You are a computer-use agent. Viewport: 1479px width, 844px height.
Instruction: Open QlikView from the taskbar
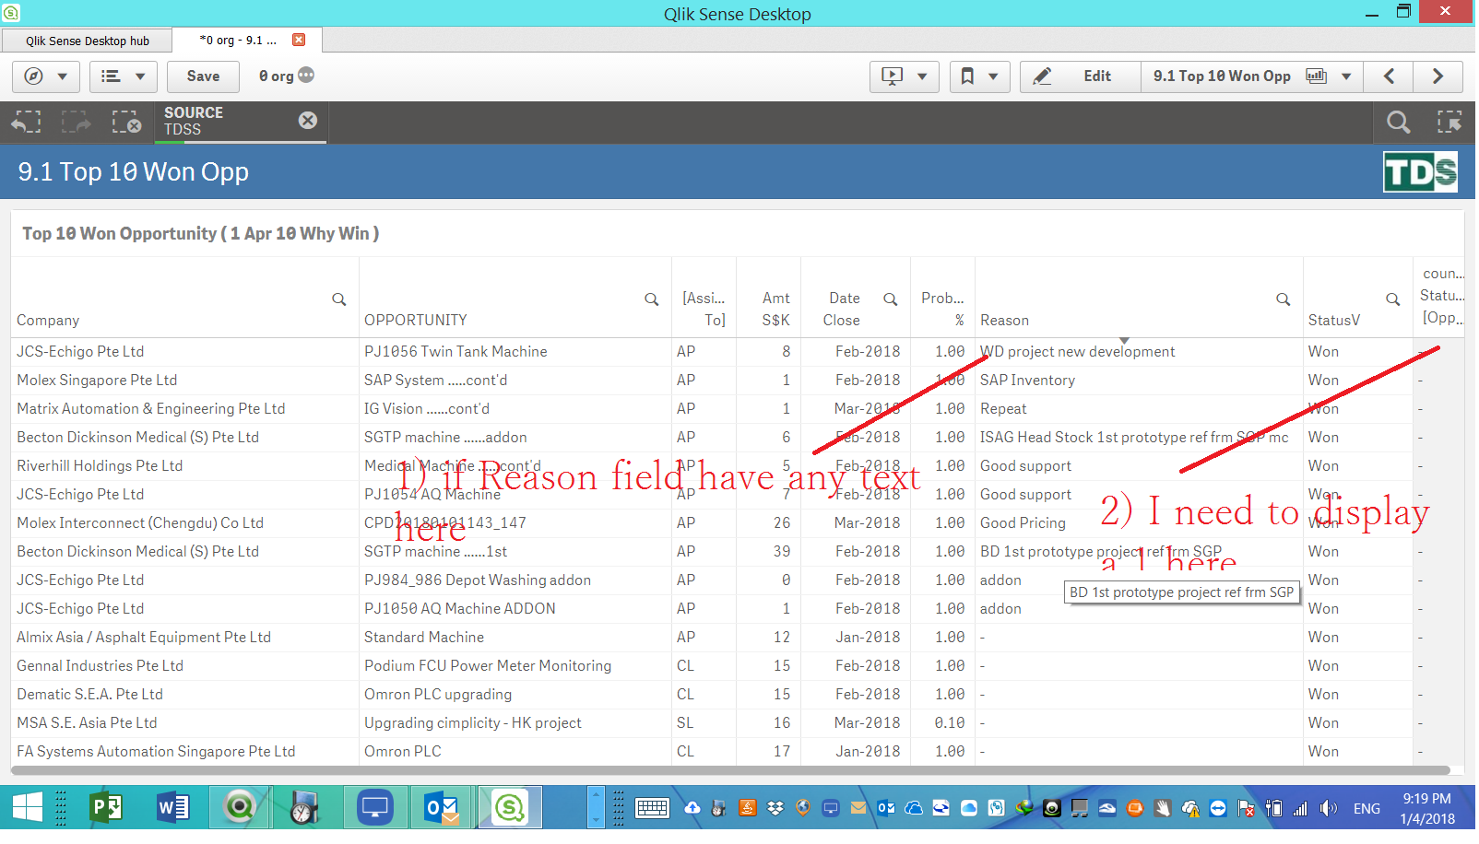(x=240, y=808)
